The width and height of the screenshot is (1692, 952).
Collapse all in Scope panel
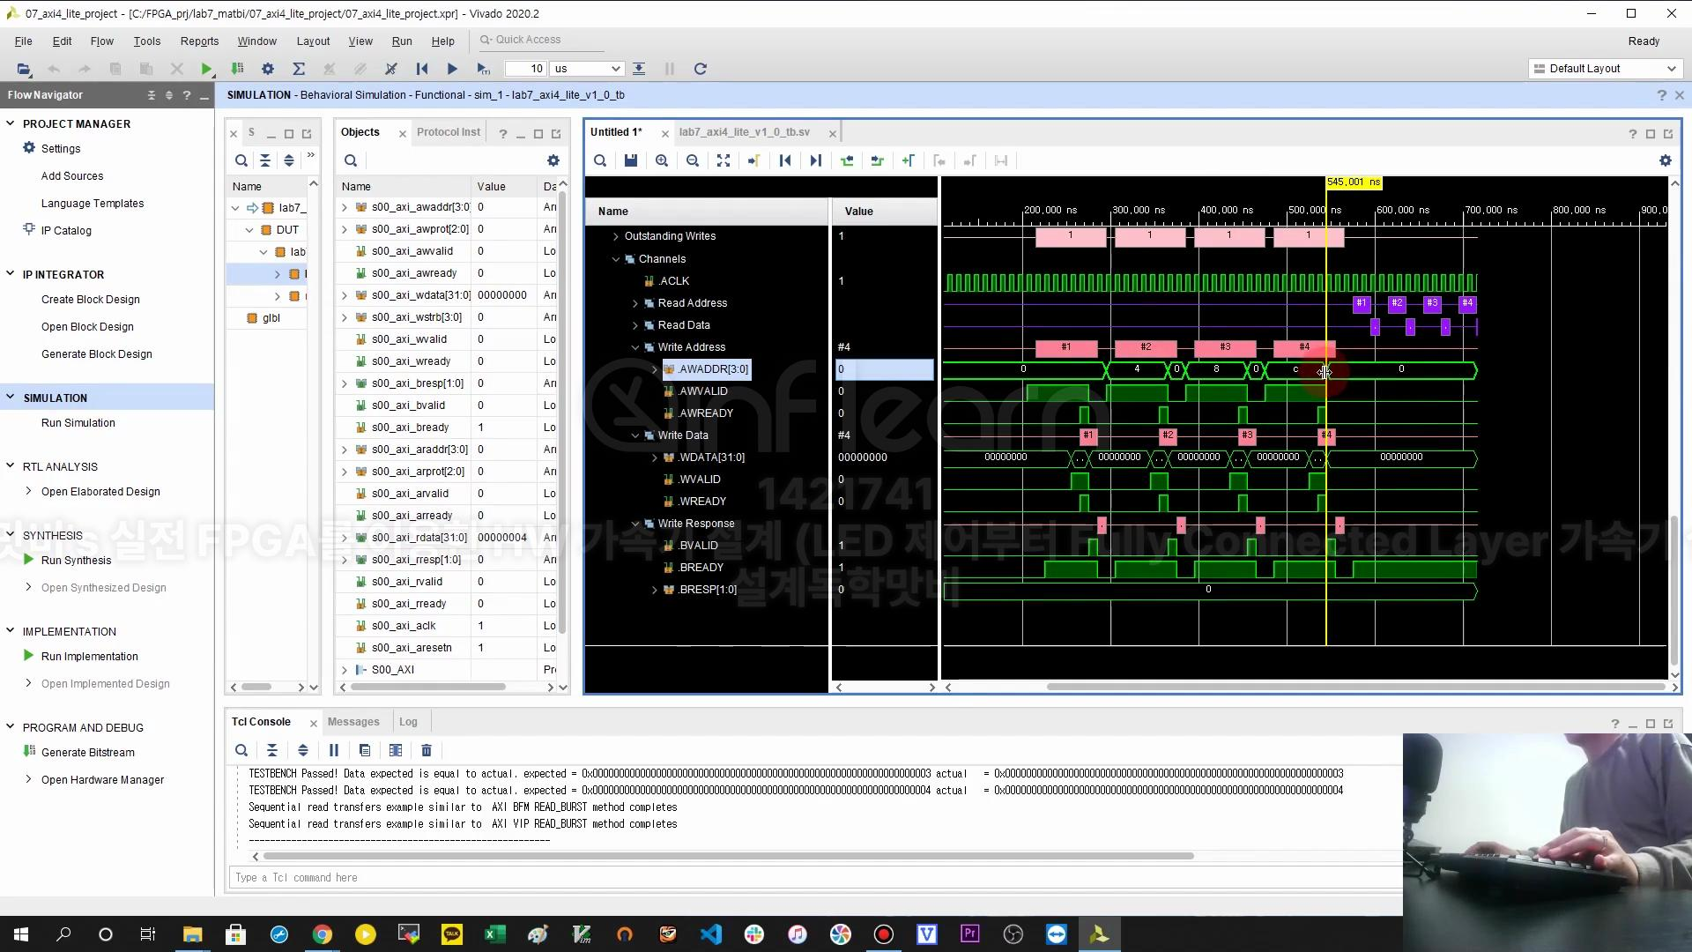[265, 160]
